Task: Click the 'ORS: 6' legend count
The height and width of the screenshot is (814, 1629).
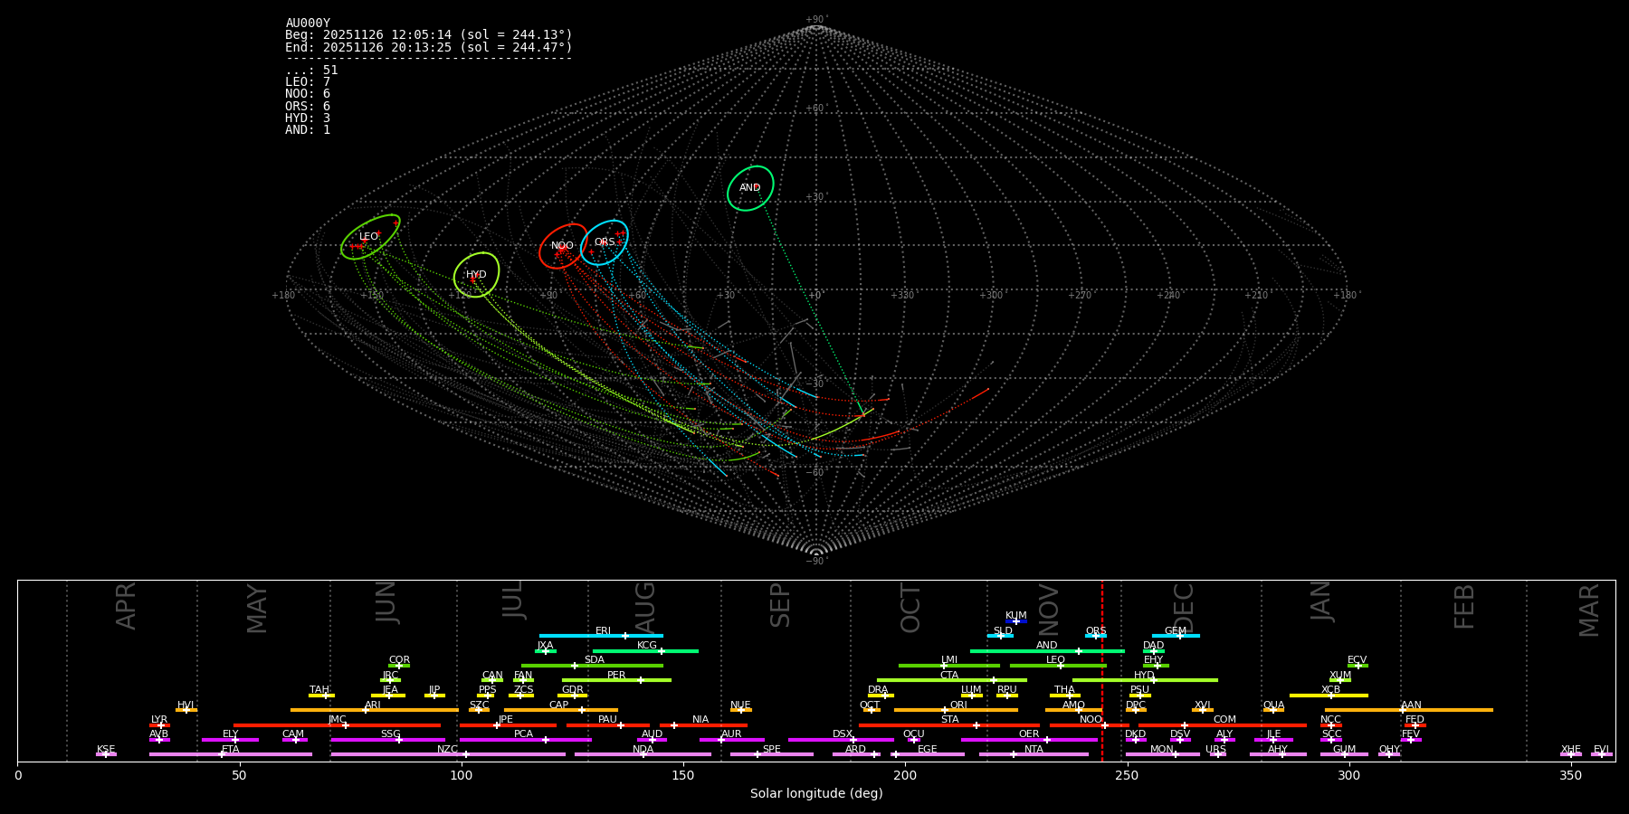Action: pos(308,107)
